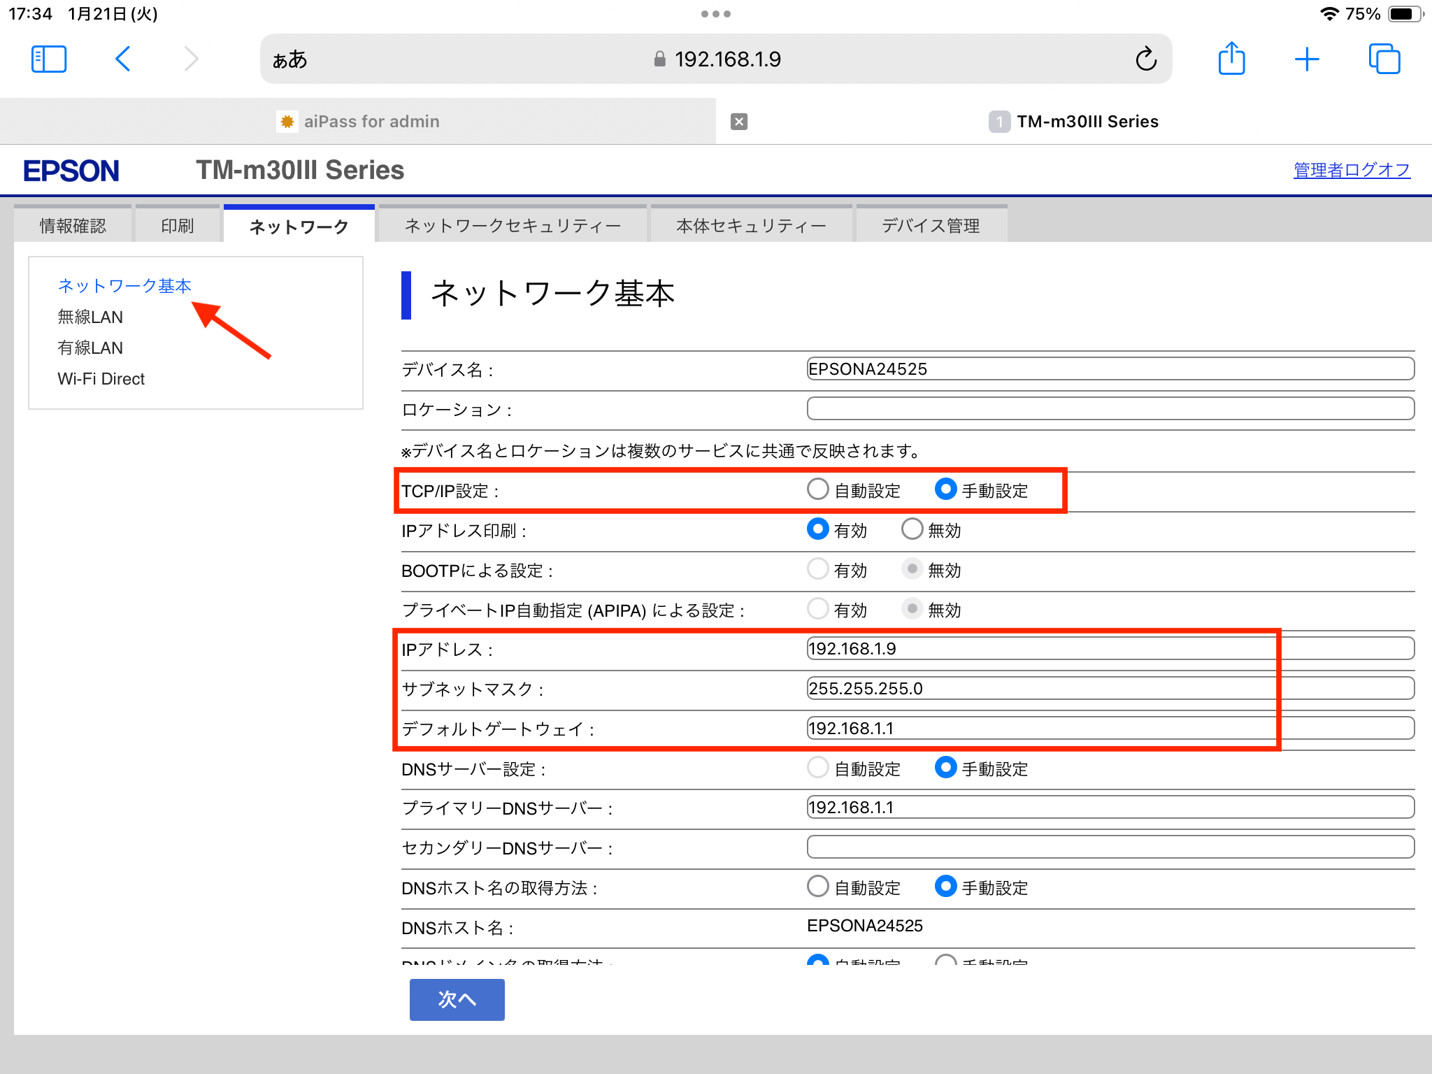Screen dimensions: 1432x1074
Task: Open the Safari sidebar panel icon
Action: click(49, 59)
